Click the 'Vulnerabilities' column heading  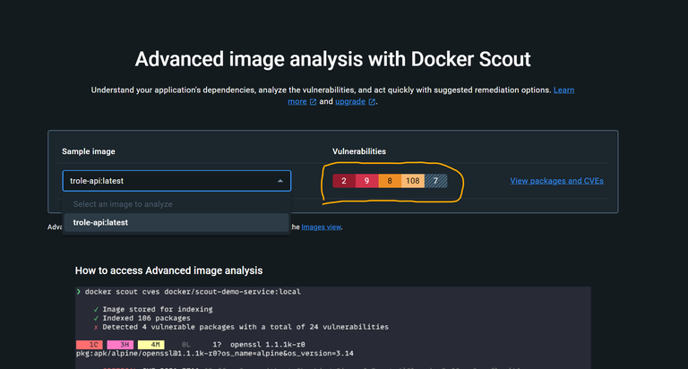point(359,151)
